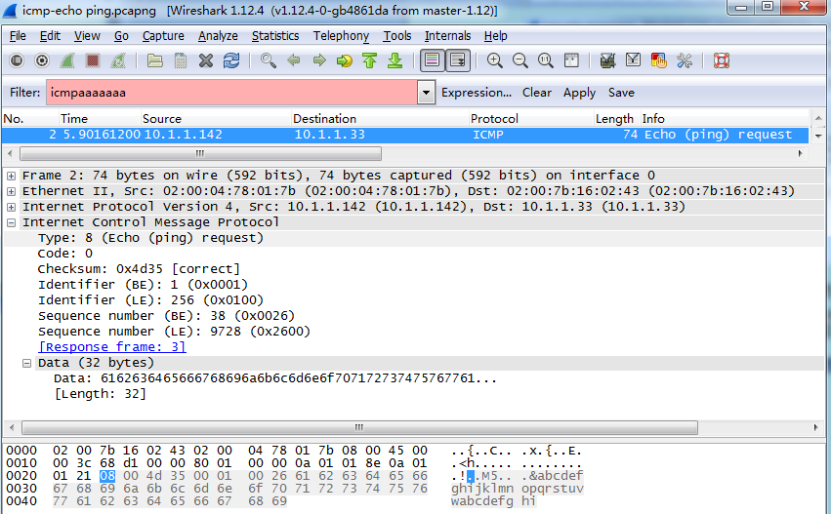Viewport: 831px width, 514px height.
Task: Zoom out on packet text
Action: (x=519, y=60)
